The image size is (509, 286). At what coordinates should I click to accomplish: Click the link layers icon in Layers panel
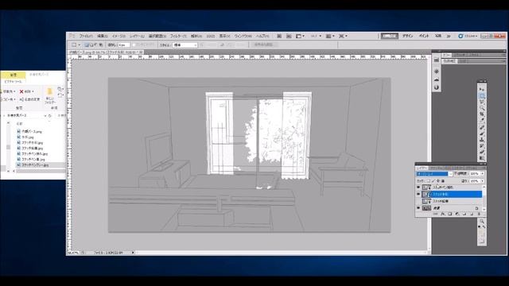[436, 214]
